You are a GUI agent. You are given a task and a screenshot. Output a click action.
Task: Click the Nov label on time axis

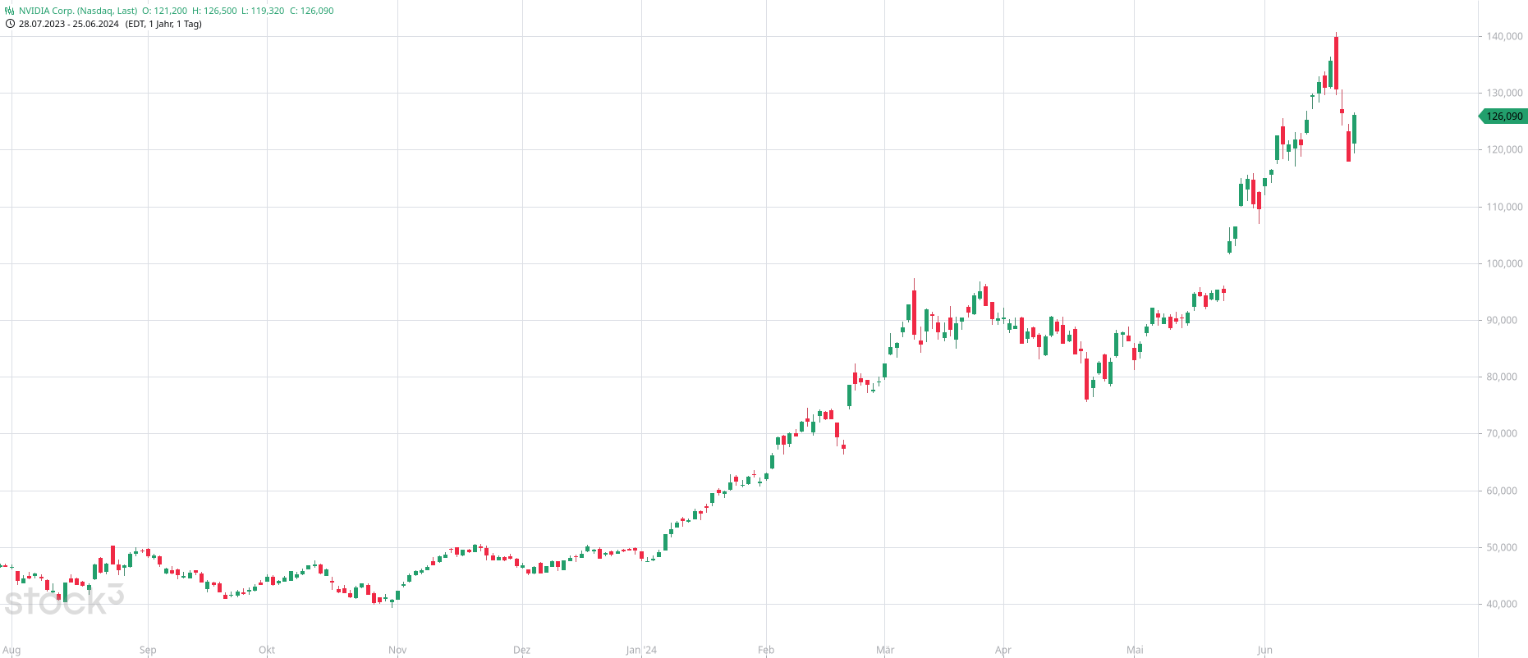pyautogui.click(x=397, y=650)
